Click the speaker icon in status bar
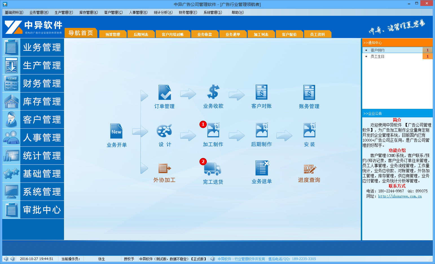Screen dimensions: 435x264 tap(6, 259)
